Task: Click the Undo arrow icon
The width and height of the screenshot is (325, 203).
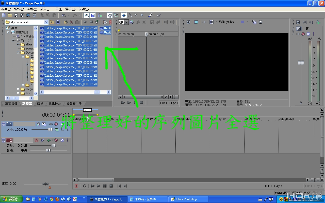Action: coord(64,15)
